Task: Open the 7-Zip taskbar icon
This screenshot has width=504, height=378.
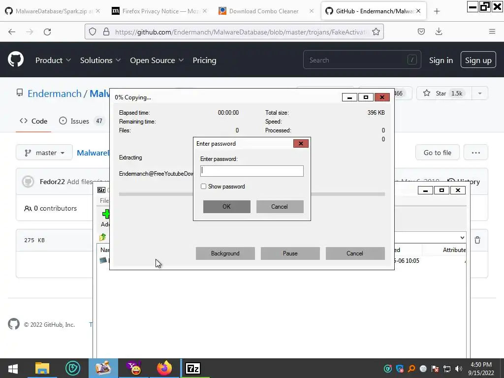Action: (193, 368)
